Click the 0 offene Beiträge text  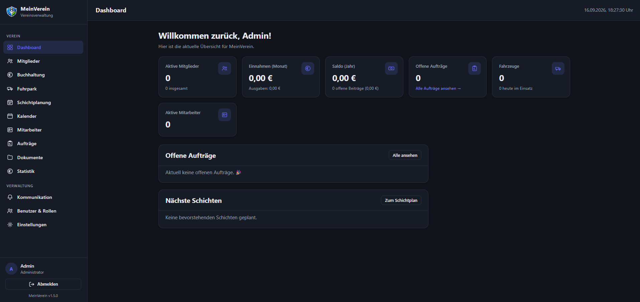point(355,88)
